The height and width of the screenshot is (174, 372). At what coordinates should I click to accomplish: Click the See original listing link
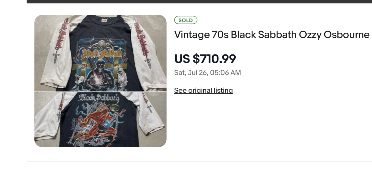pyautogui.click(x=203, y=91)
